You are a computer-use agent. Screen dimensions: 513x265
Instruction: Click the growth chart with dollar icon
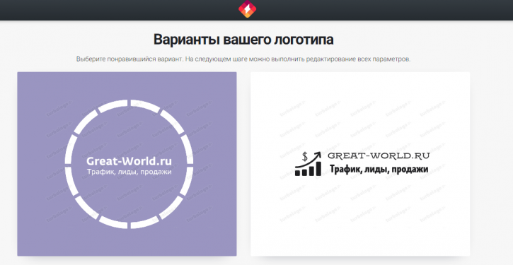pos(308,164)
